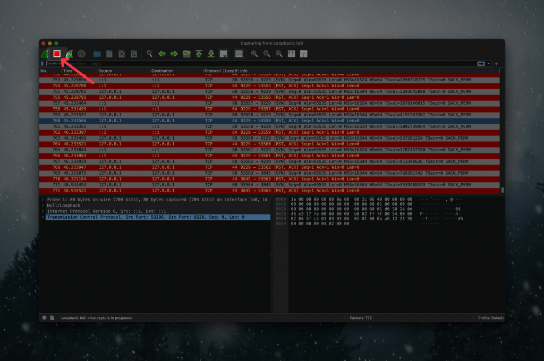Select packet number 758 RST, ACK row
This screenshot has height=361, width=544.
click(269, 109)
